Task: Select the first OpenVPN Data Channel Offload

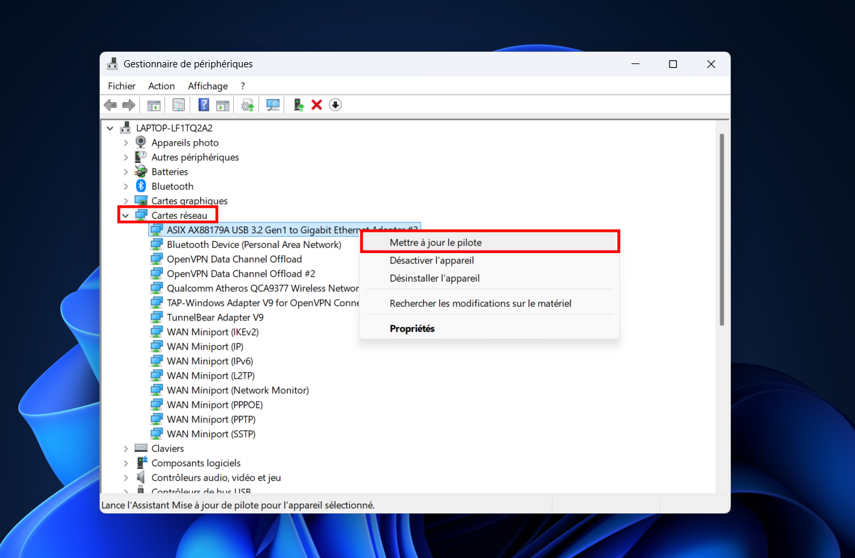Action: point(234,259)
